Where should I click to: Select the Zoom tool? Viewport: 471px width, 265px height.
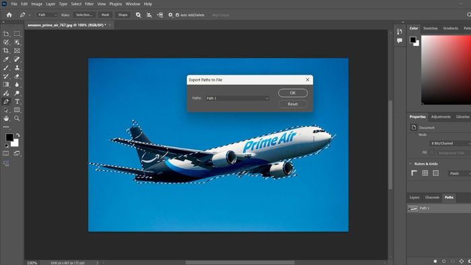point(17,118)
